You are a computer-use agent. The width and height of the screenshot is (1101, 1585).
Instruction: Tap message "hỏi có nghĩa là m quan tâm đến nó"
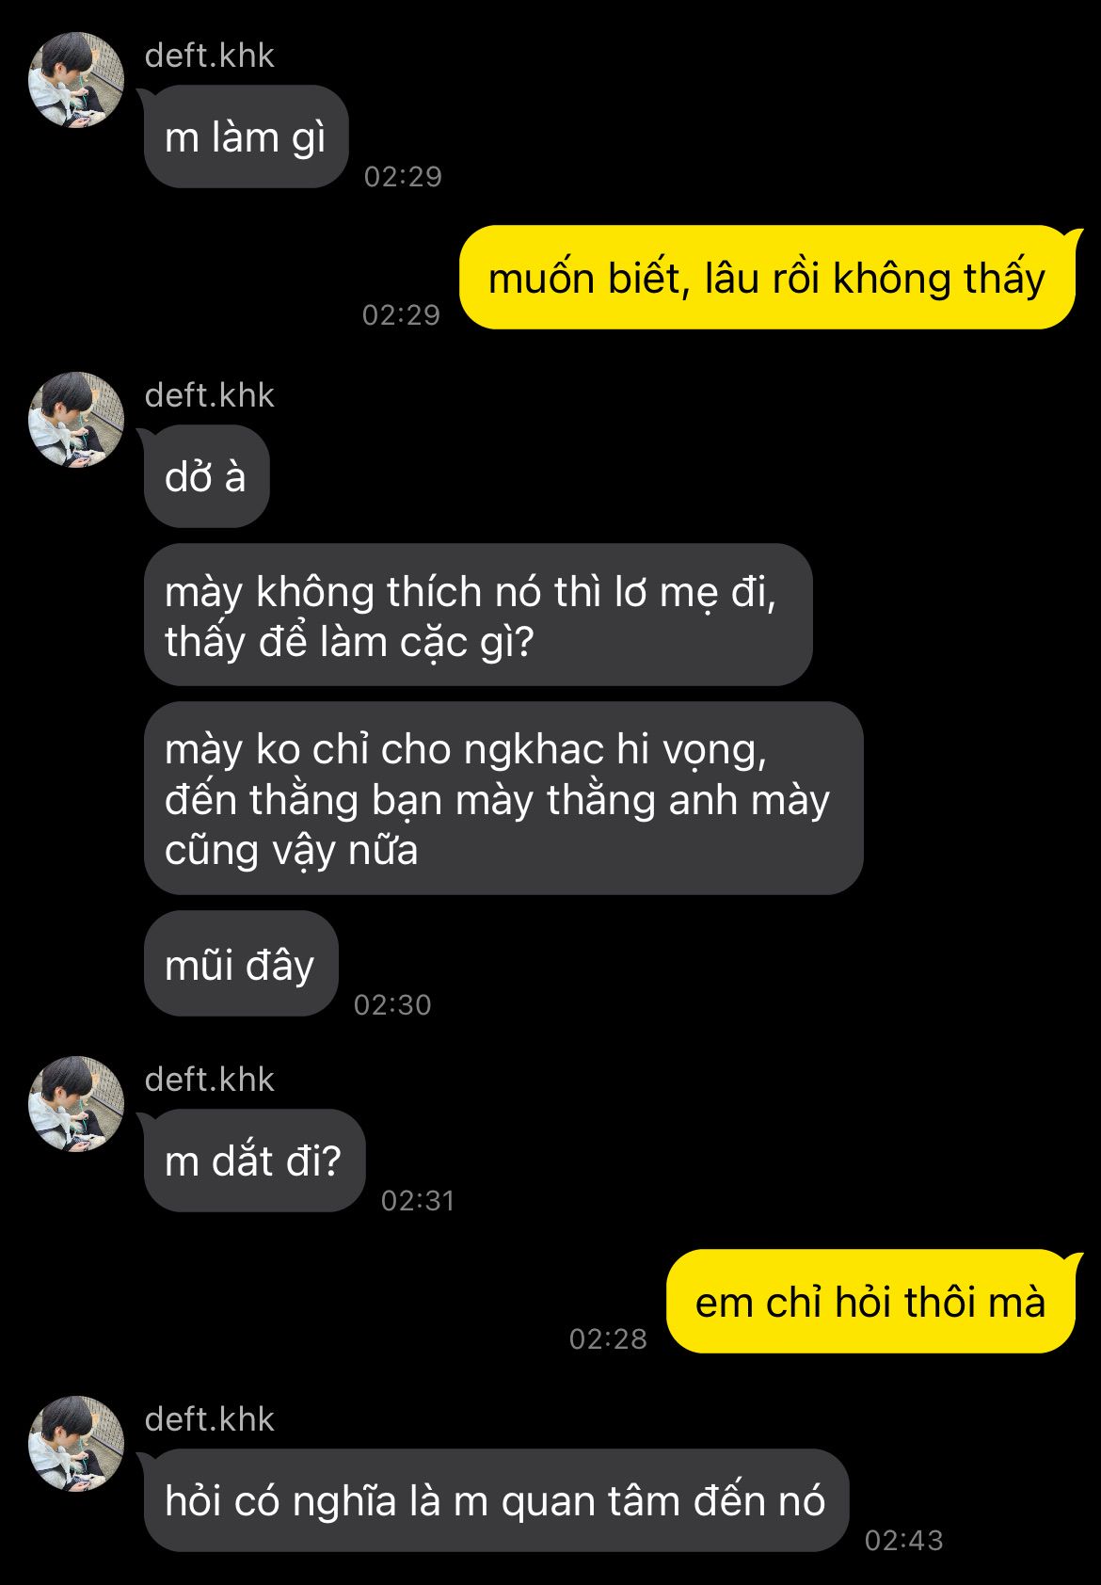pyautogui.click(x=496, y=1500)
